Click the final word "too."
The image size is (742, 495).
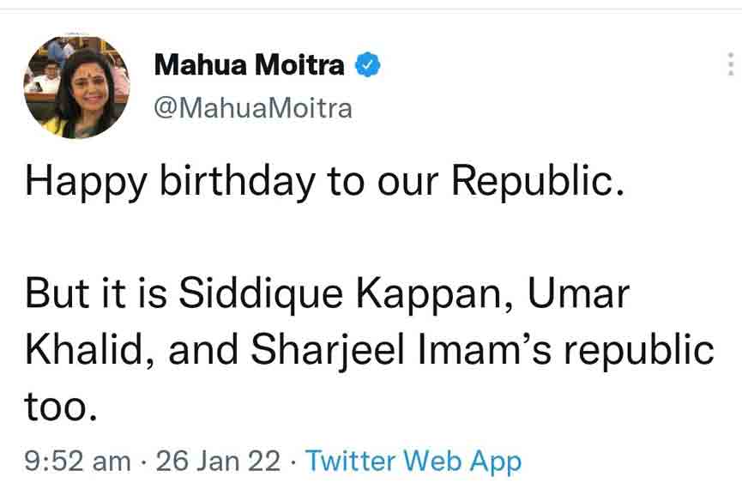[x=57, y=407]
